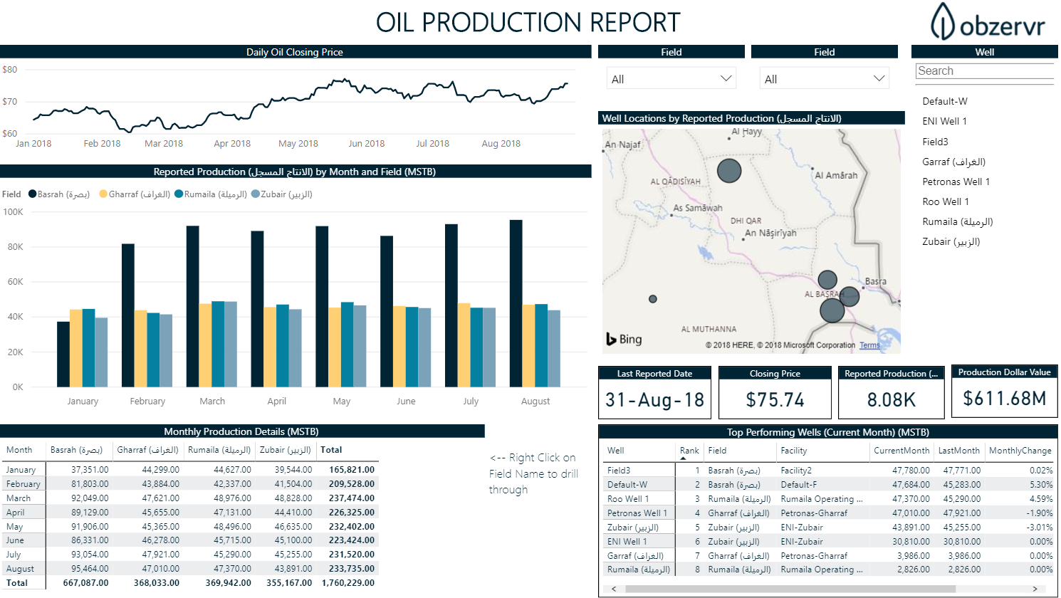Click the January Basrah production bar
Viewport: 1061px width, 598px height.
coord(63,355)
